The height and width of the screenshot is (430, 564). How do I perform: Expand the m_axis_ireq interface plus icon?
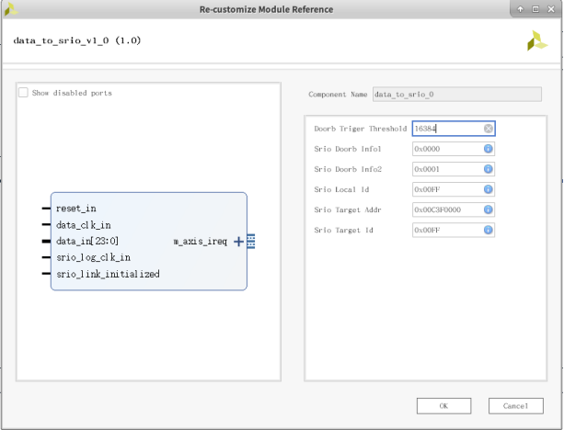click(x=239, y=242)
